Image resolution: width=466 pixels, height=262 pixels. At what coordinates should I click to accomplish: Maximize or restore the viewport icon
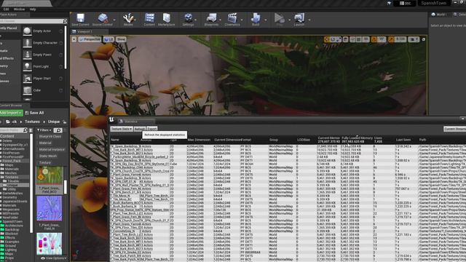click(x=424, y=39)
